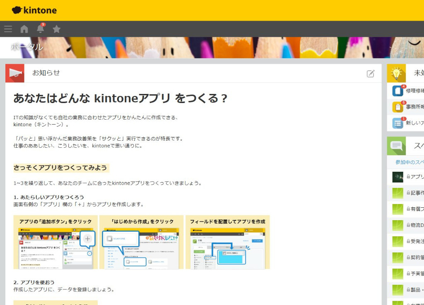Viewport: 424px width, 305px height.
Task: Click the green icon beside 受発注 space
Action: [398, 242]
